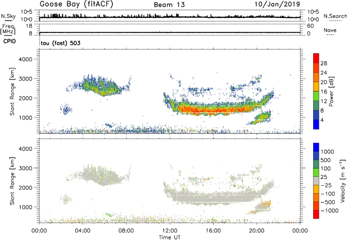Click the "16" label on Power colorbar
Viewport: 347px width, 240px height.
coord(324,92)
